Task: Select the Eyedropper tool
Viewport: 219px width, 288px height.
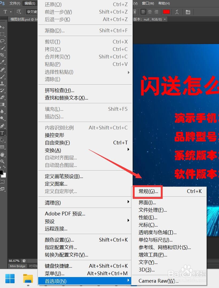Action: pyautogui.click(x=3, y=62)
